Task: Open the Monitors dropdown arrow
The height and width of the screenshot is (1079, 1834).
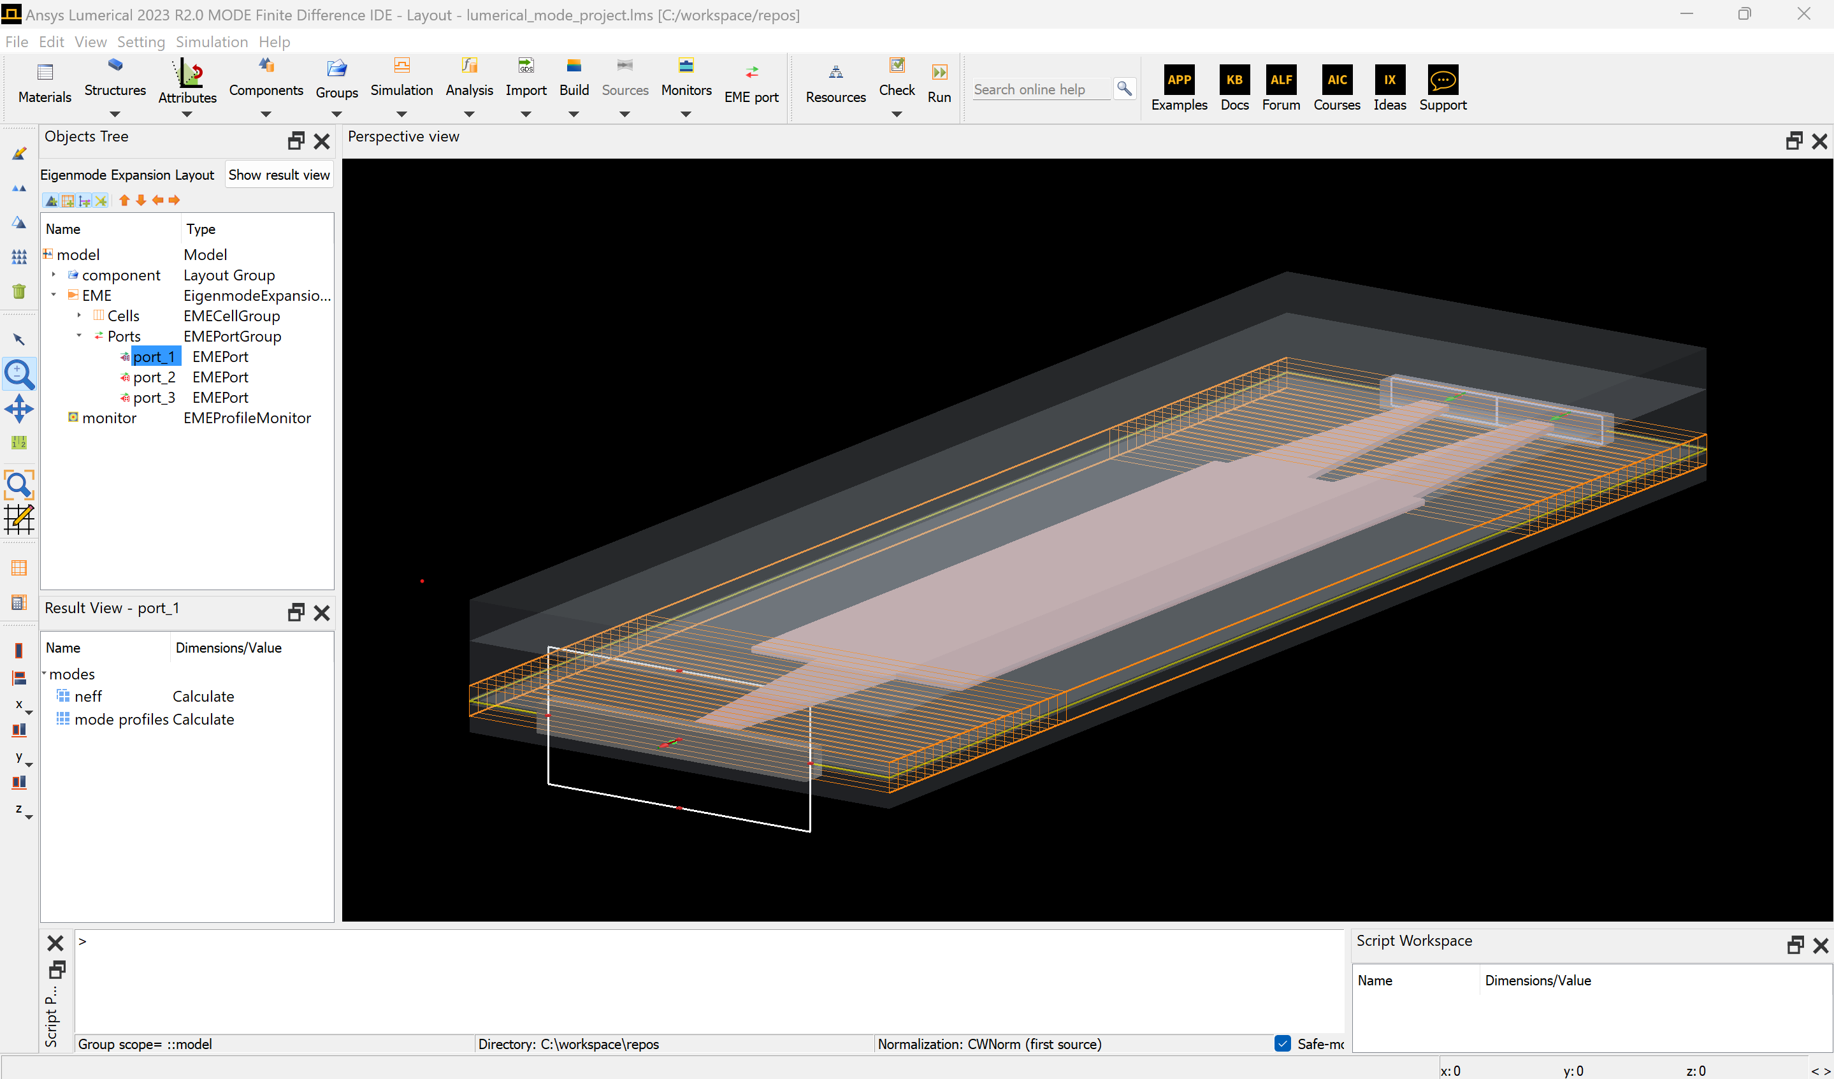Action: (686, 114)
